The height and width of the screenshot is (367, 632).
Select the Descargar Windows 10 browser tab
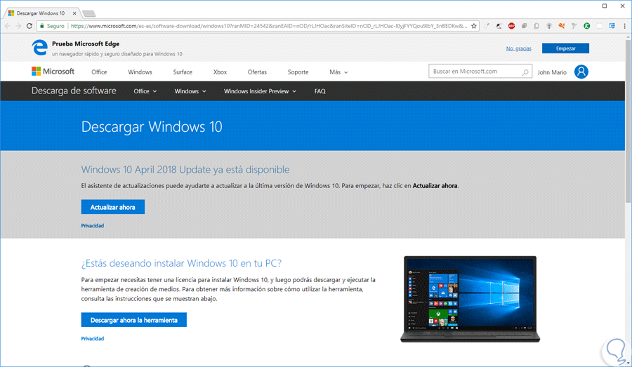pyautogui.click(x=42, y=13)
